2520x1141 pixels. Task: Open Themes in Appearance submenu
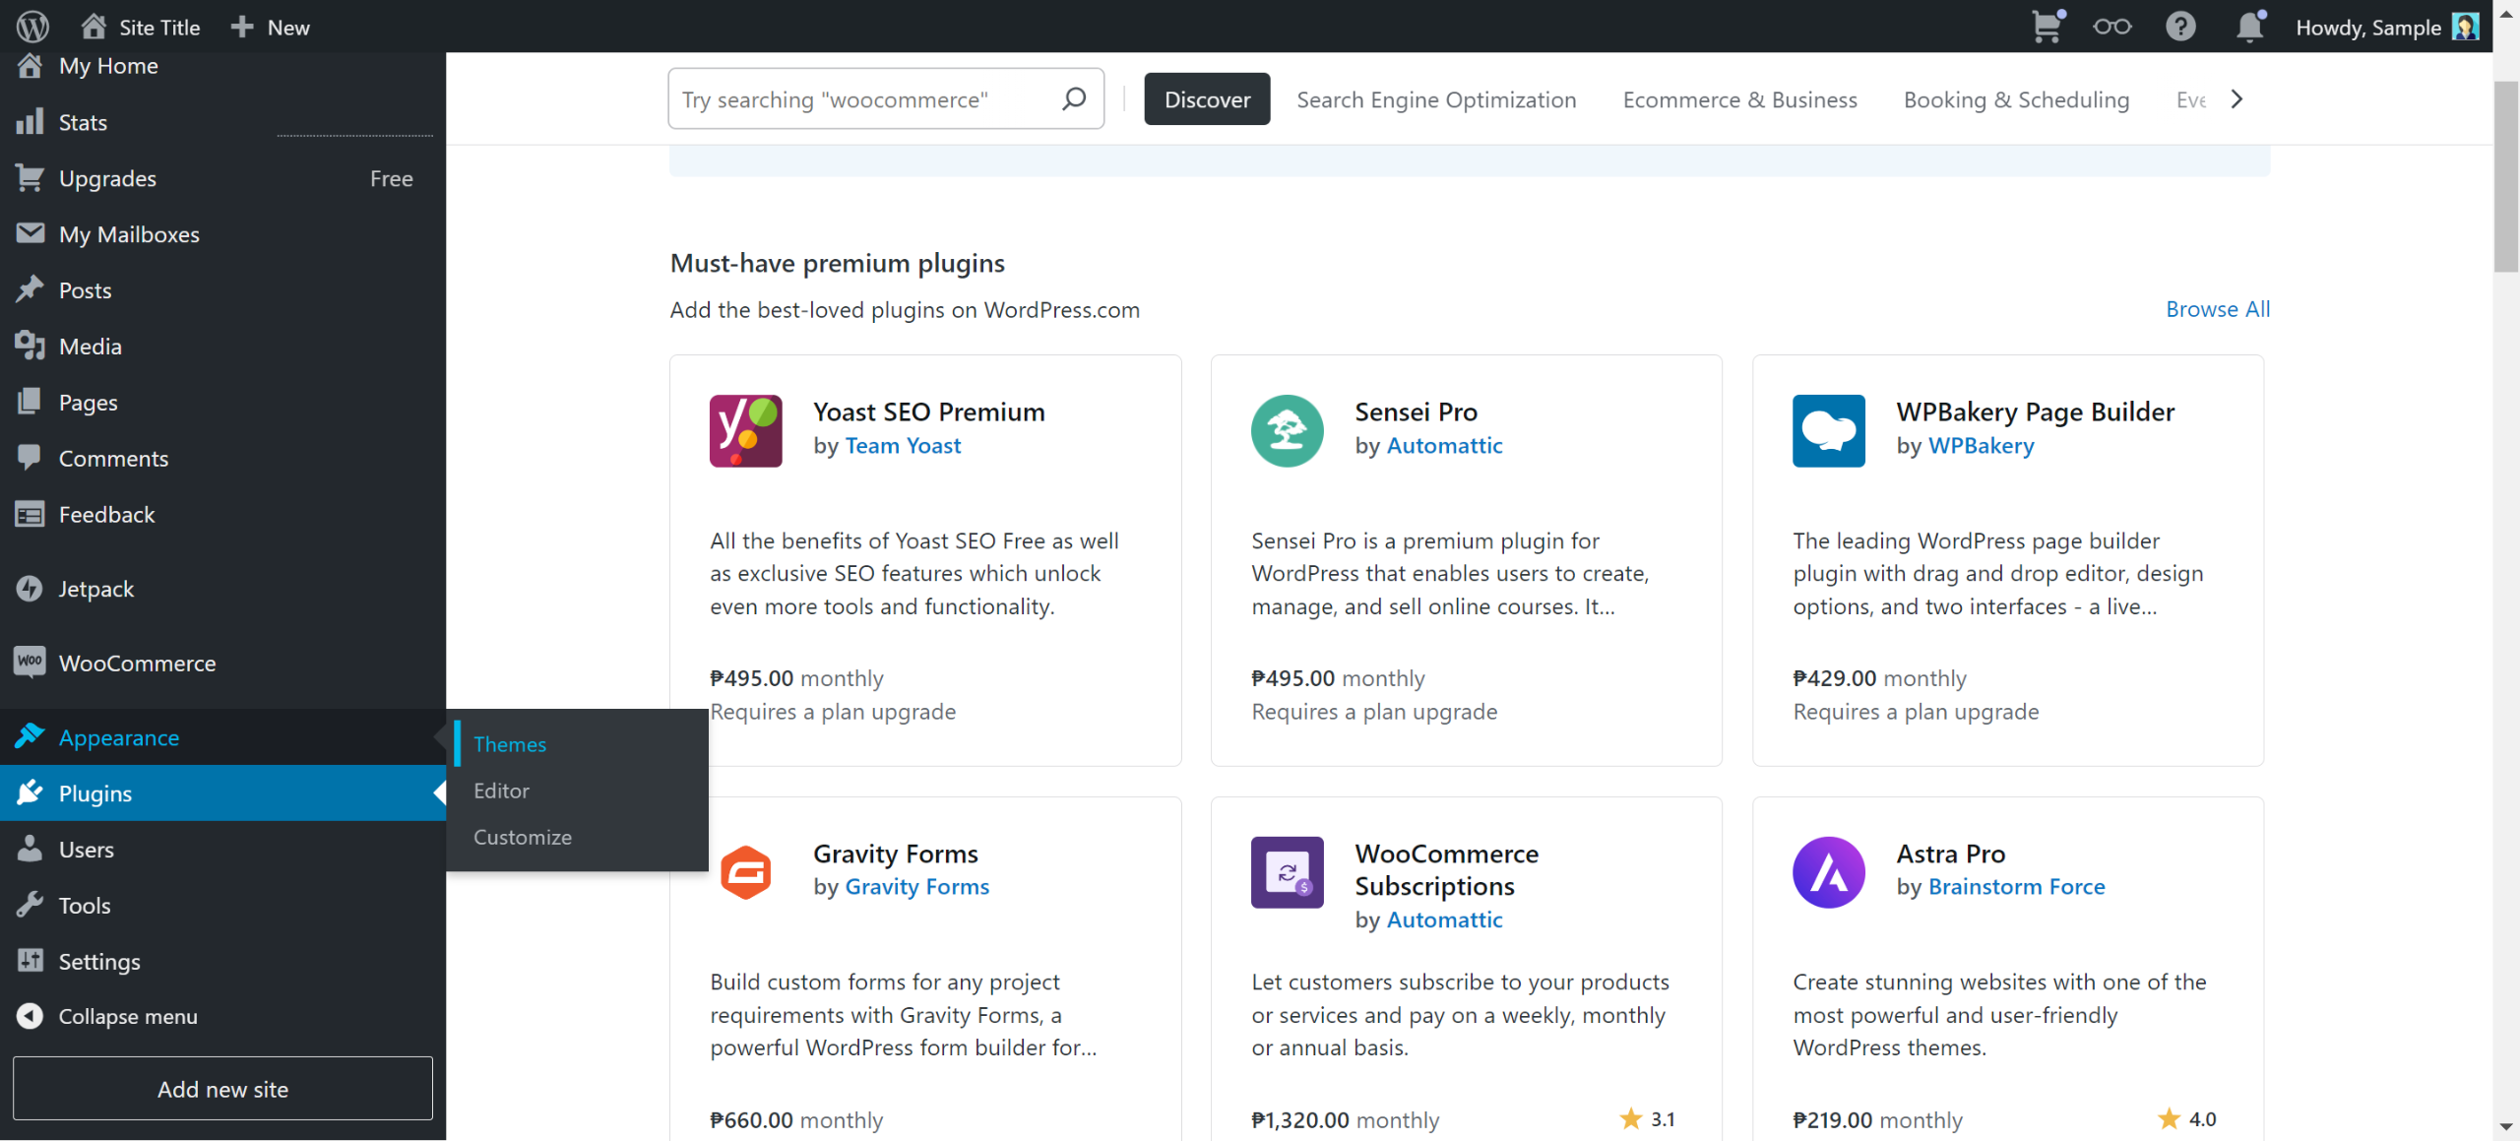click(x=510, y=744)
